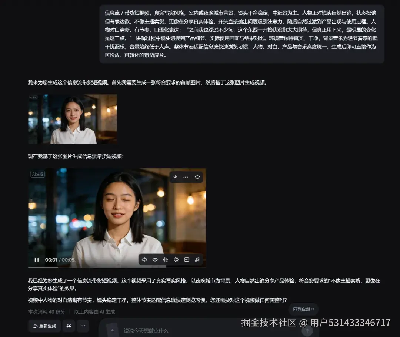Click the quote icon below the AI reply

pos(68,326)
